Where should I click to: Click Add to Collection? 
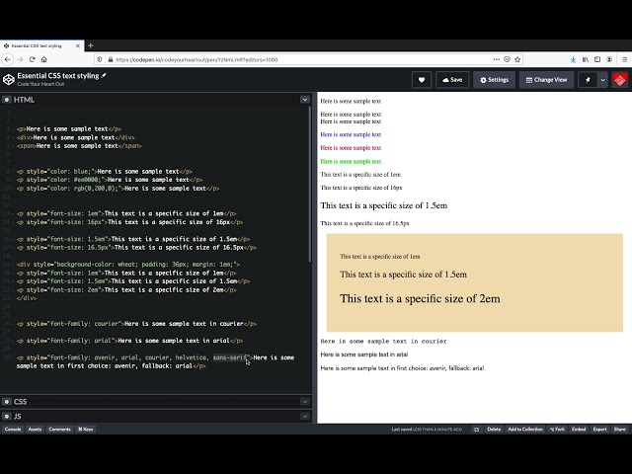525,430
